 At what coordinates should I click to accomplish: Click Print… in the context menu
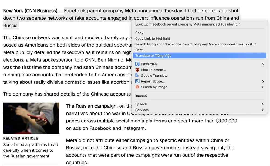[140, 50]
